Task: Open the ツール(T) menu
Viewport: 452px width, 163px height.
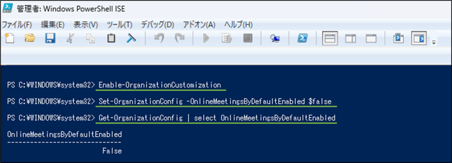Action: click(x=120, y=25)
